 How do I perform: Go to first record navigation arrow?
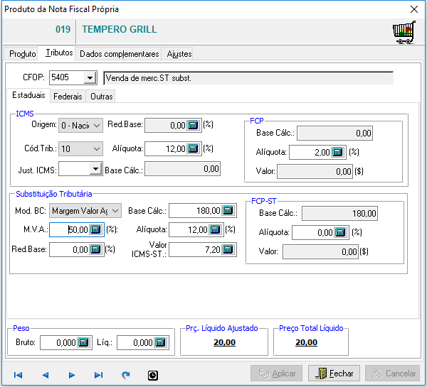coord(19,376)
